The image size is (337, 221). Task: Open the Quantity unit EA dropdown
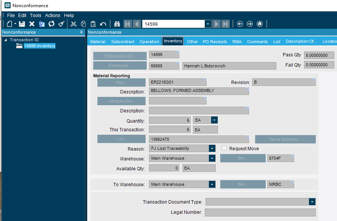click(x=214, y=120)
